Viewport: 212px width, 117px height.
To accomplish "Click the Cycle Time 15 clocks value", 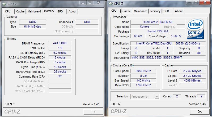I will point(60,67).
